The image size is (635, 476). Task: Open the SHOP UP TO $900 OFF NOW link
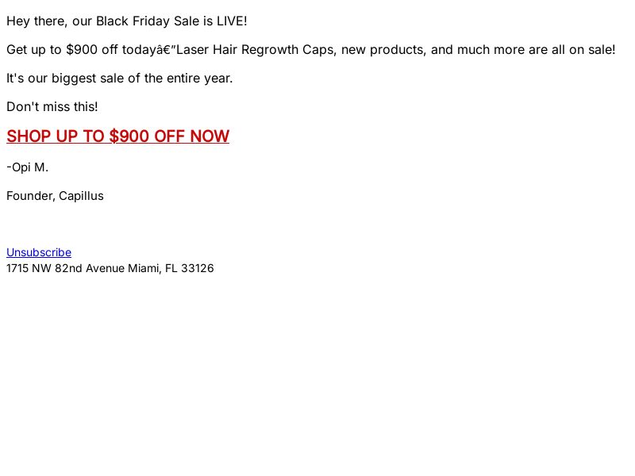(117, 136)
